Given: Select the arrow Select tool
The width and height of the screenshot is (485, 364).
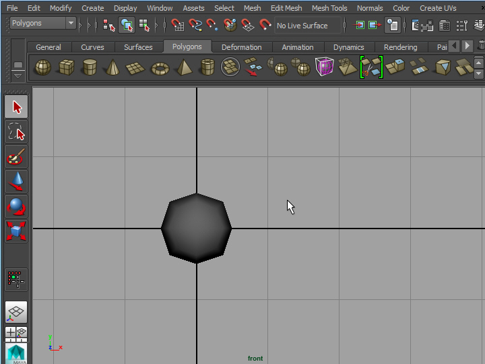Looking at the screenshot, I should [x=17, y=107].
